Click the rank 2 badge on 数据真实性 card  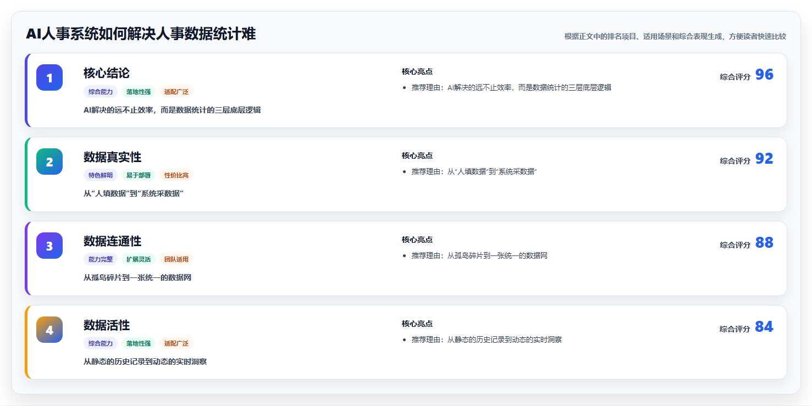pyautogui.click(x=49, y=162)
